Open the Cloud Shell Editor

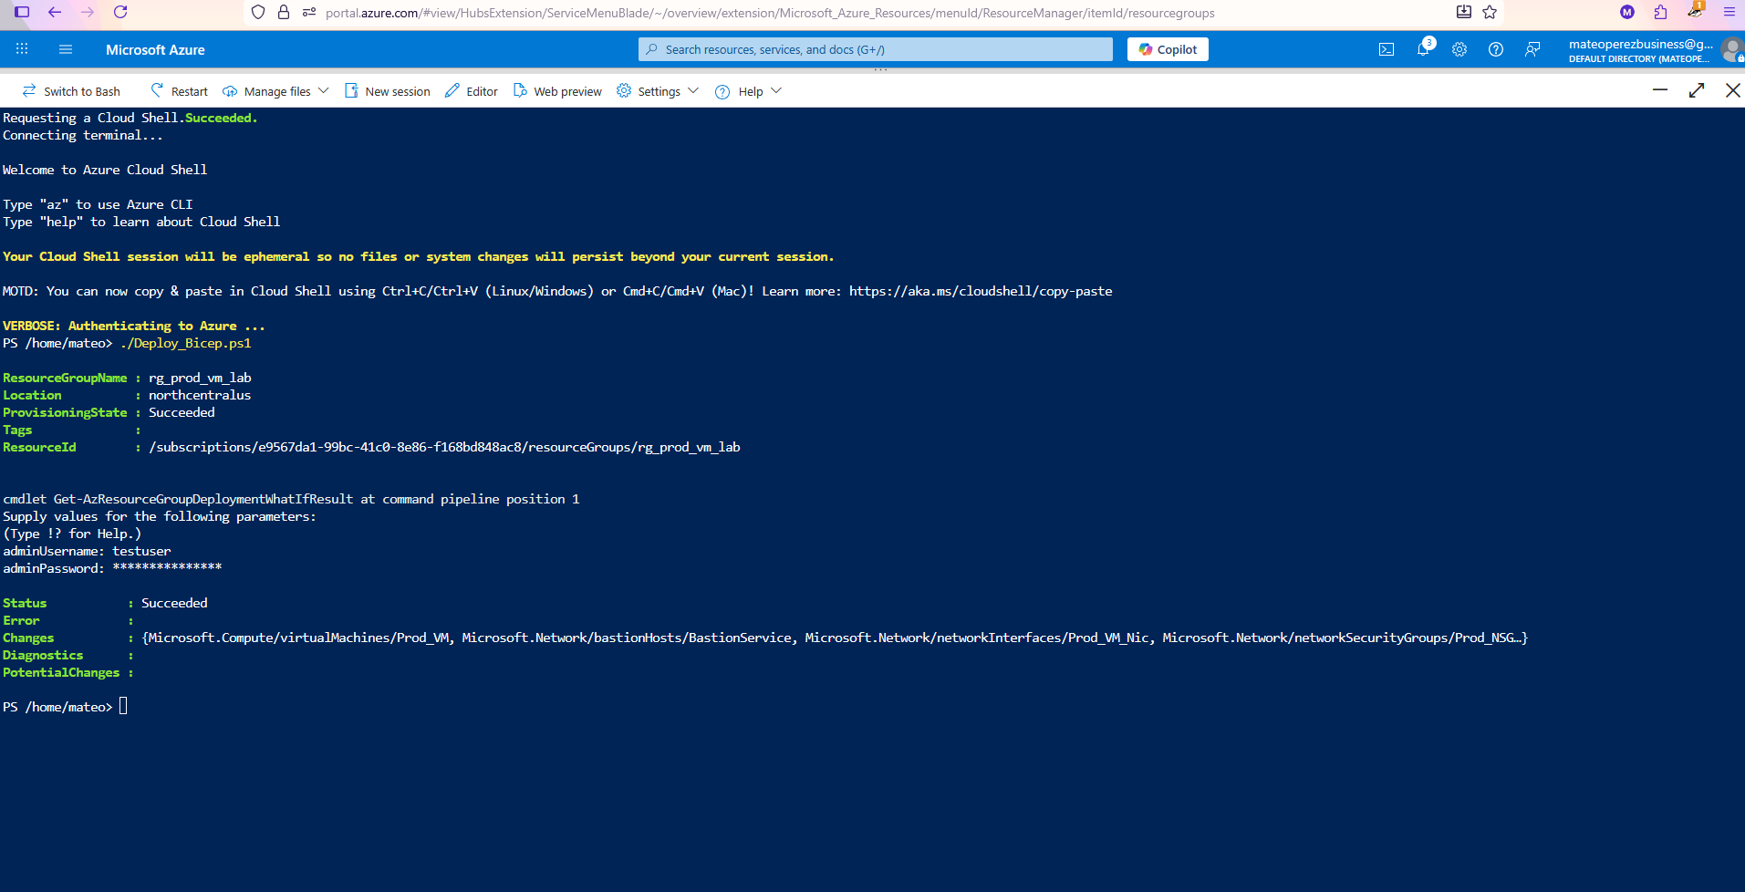pyautogui.click(x=472, y=91)
